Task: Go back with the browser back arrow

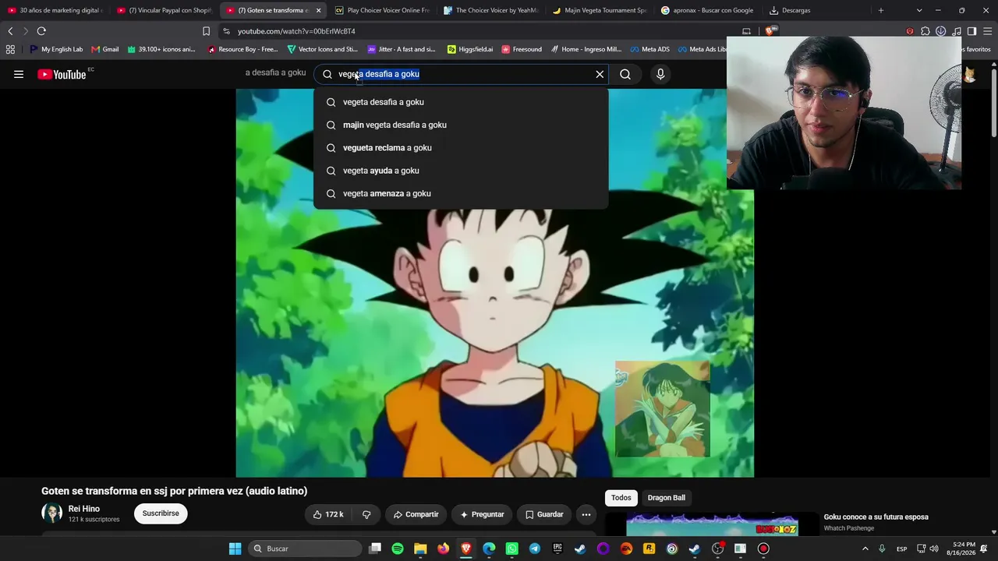Action: pos(10,31)
